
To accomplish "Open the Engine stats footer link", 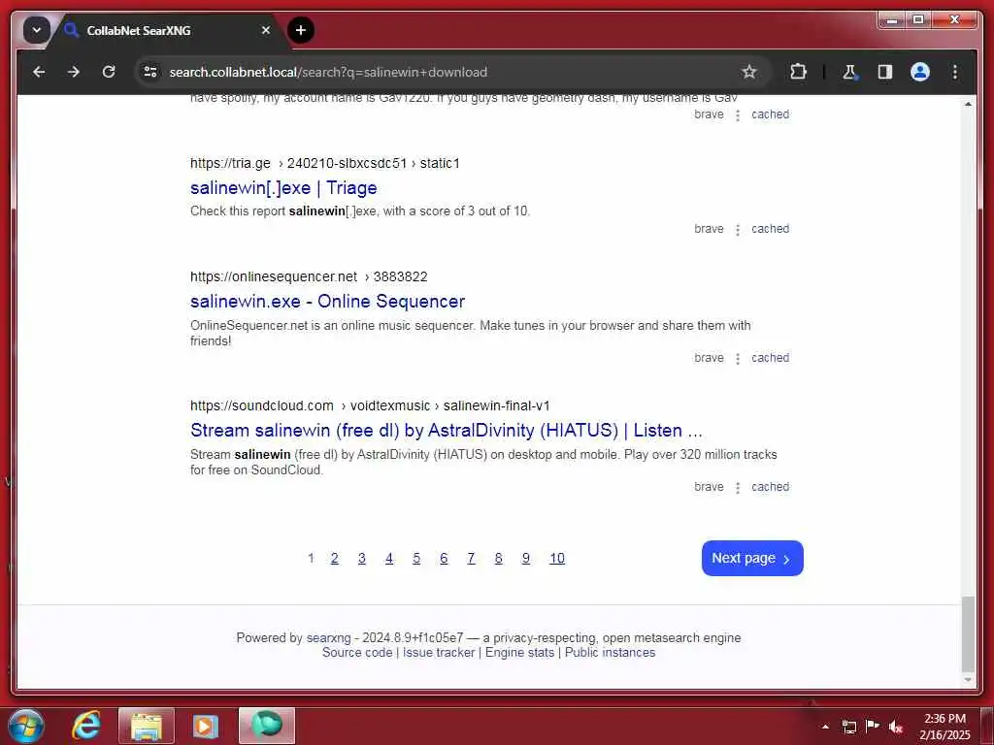I will [x=520, y=653].
